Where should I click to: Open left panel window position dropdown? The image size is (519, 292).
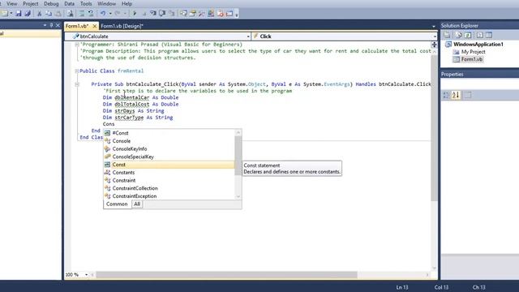tap(45, 25)
